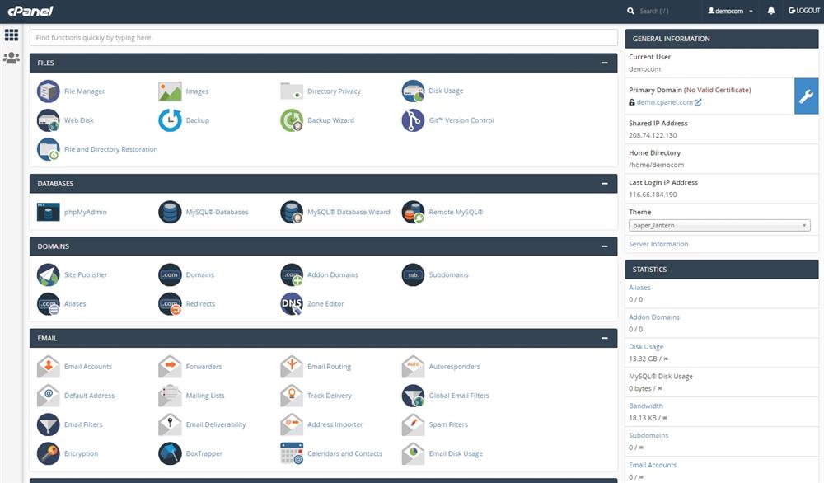
Task: Open the Email Accounts statistics link
Action: 653,465
